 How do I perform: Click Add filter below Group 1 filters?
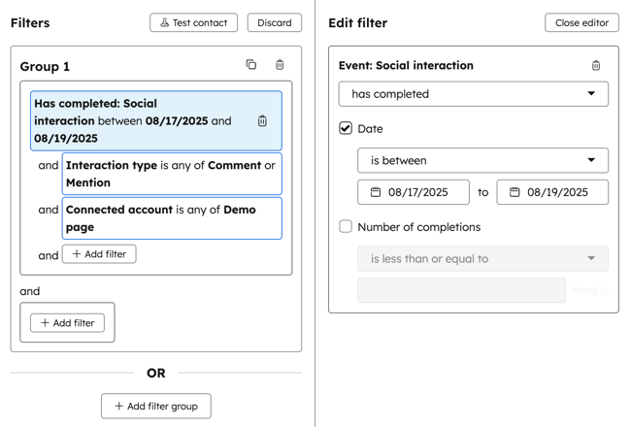point(67,323)
